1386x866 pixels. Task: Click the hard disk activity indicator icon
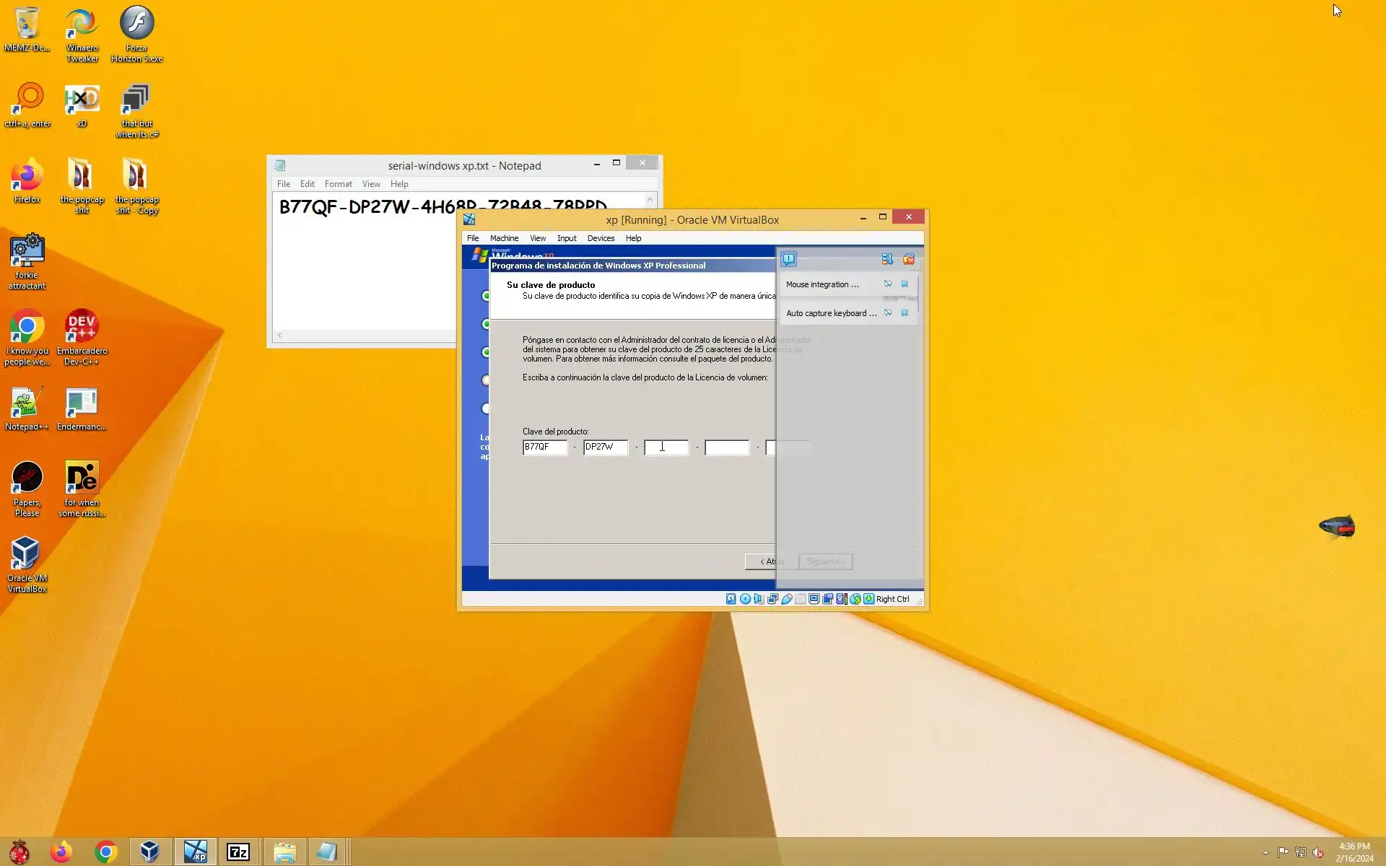pyautogui.click(x=731, y=599)
